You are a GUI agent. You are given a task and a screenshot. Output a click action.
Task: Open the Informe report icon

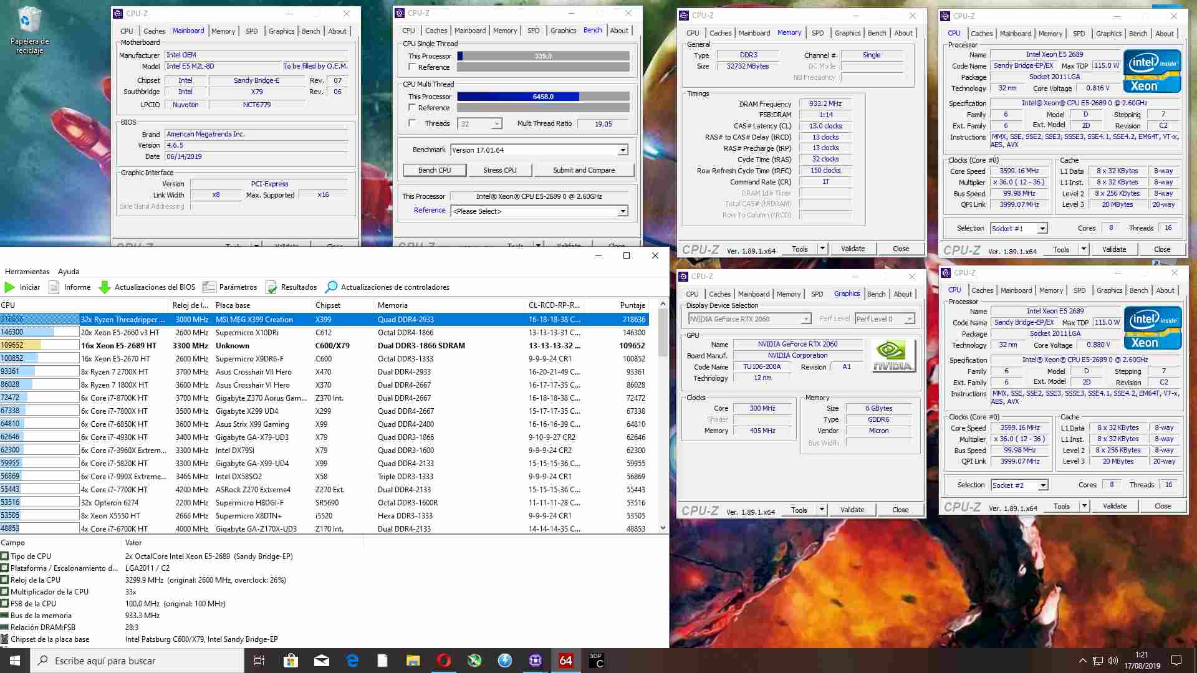tap(54, 287)
